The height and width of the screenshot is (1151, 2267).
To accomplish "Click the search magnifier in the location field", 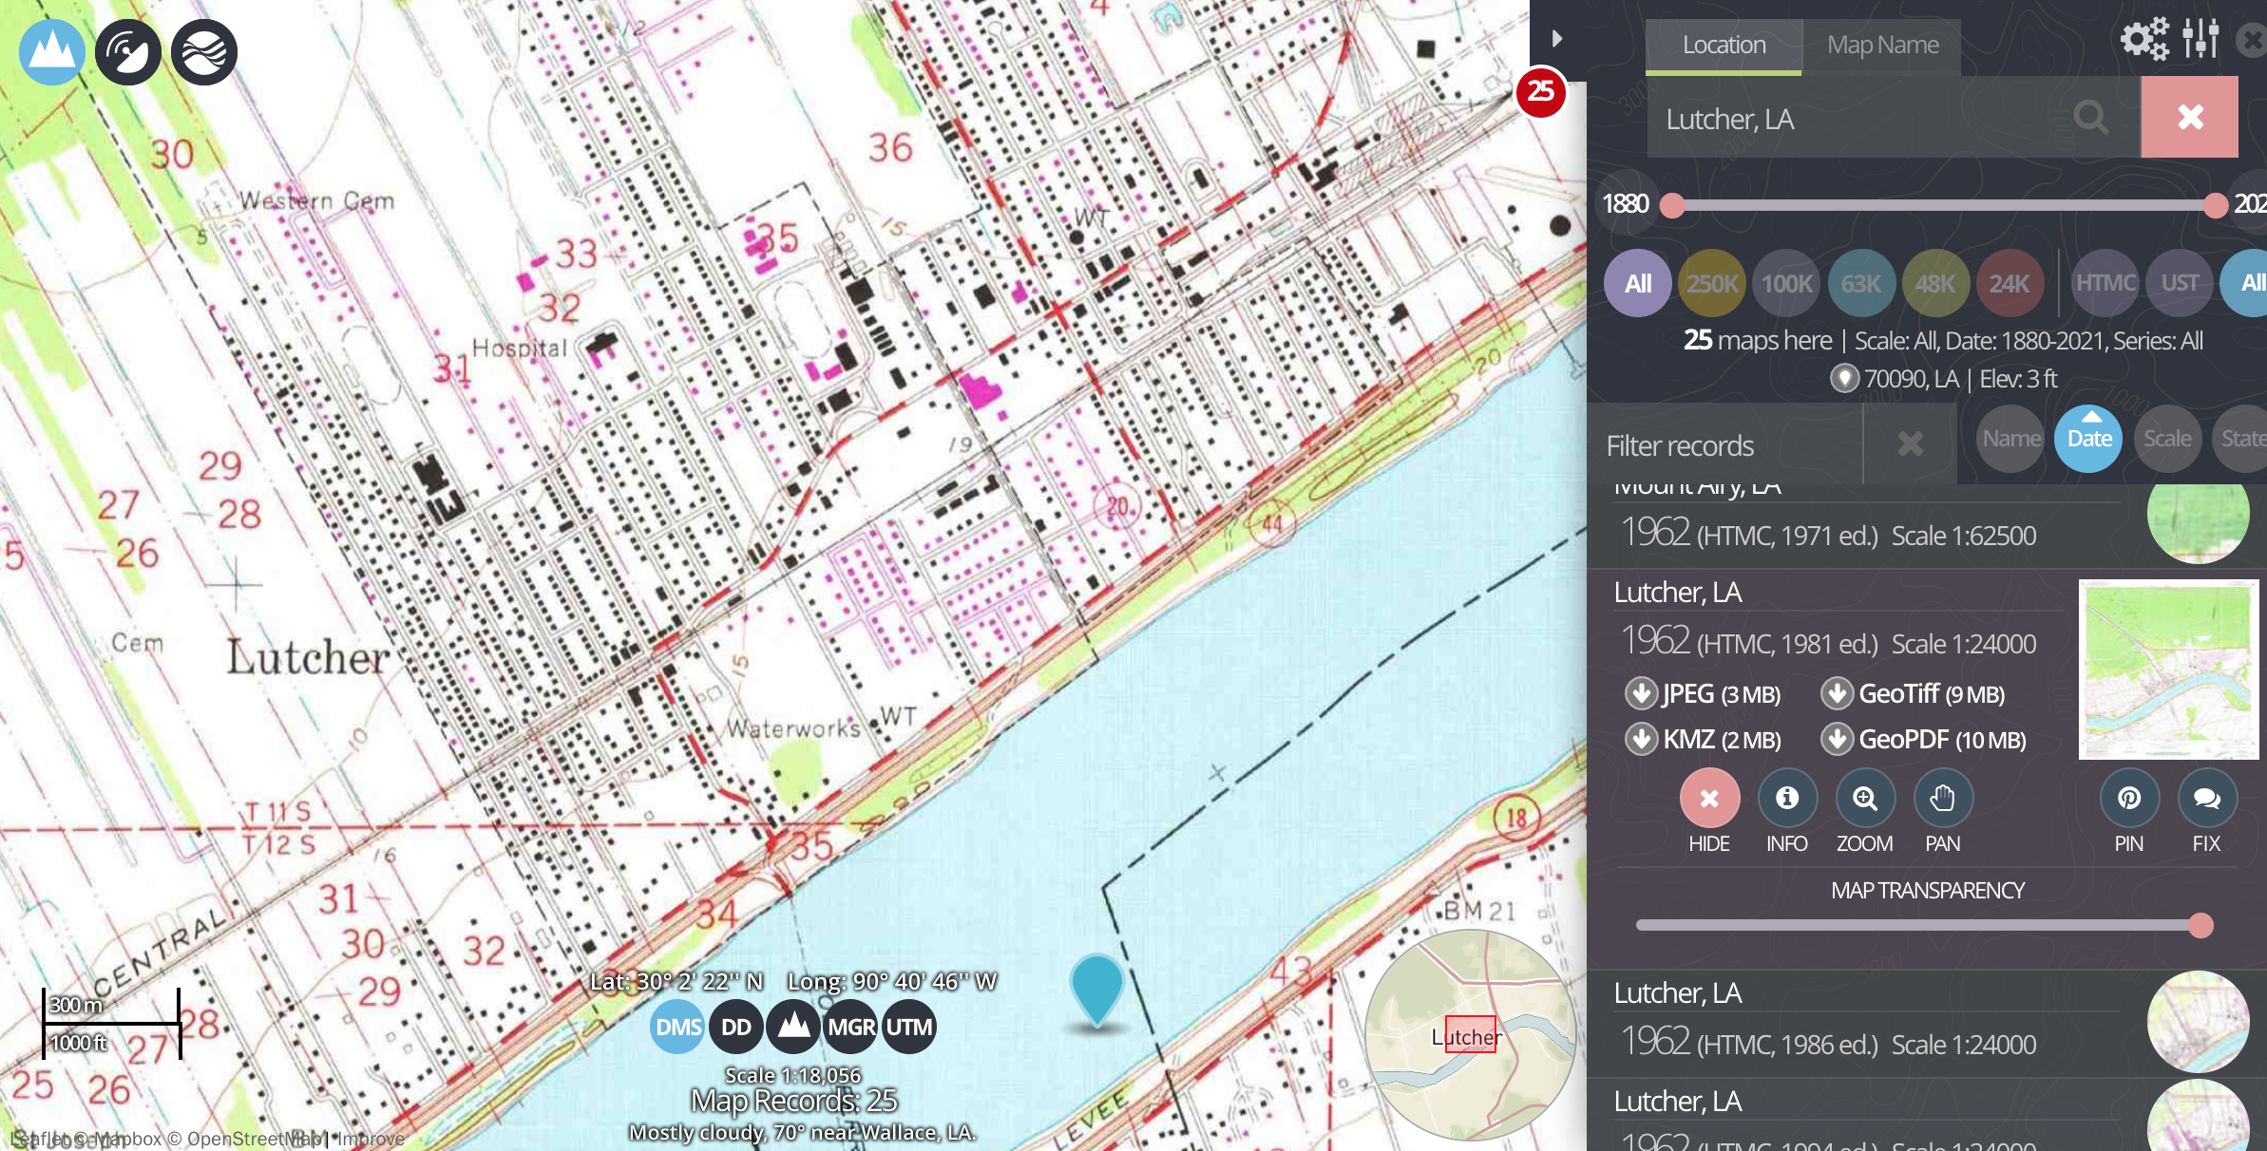I will (x=2090, y=118).
